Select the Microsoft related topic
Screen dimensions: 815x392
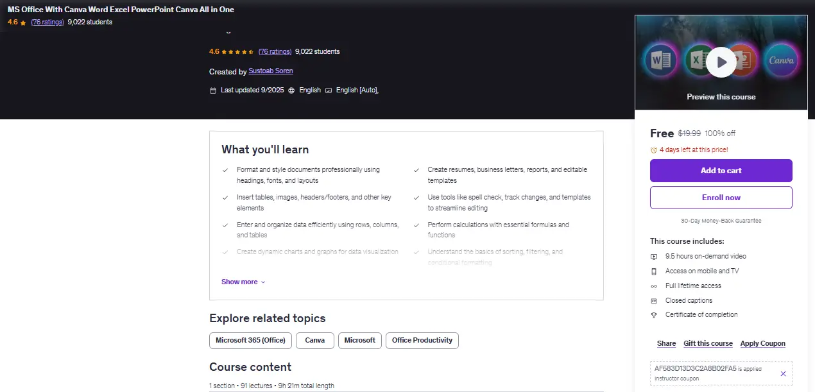360,340
